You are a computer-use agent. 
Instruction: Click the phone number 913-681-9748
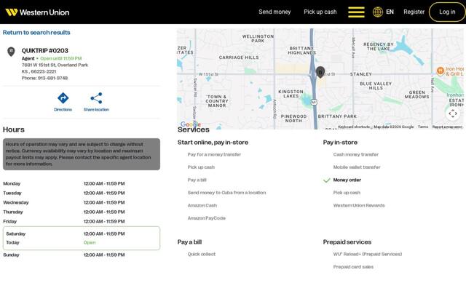pos(52,78)
